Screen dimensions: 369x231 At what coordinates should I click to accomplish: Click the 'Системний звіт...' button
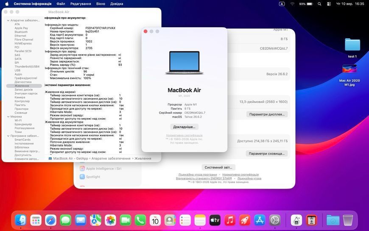point(218,167)
